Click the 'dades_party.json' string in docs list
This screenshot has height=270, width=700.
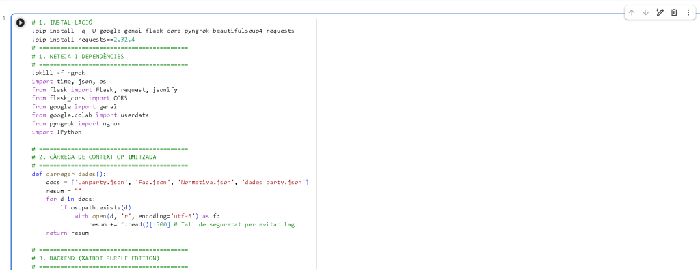[273, 183]
